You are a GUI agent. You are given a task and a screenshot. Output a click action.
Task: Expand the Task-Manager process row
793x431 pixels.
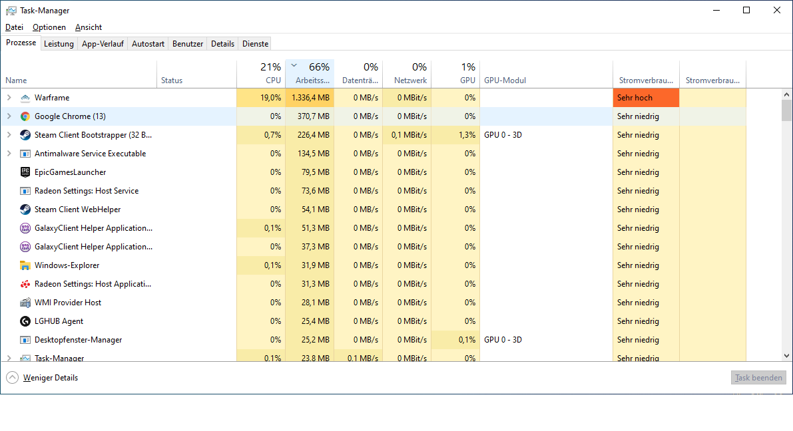pos(9,358)
